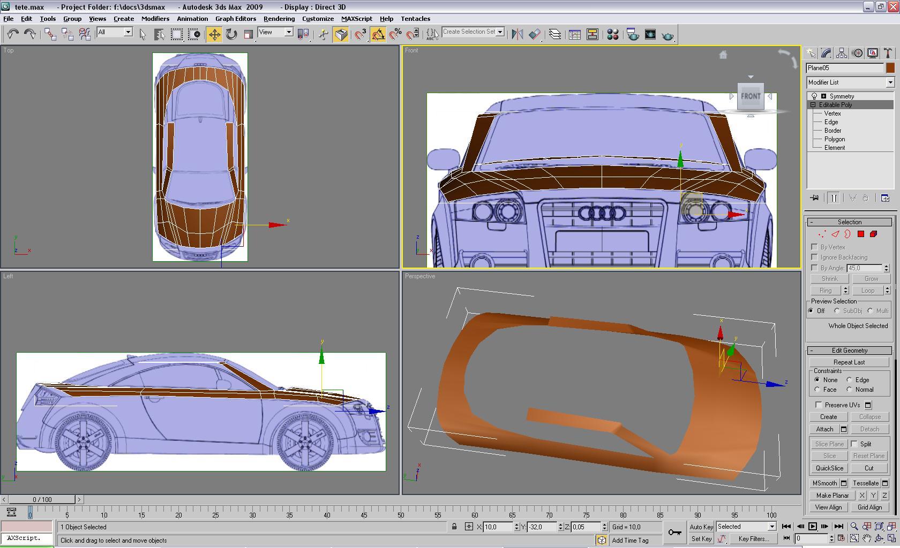Open the Curve Editor
This screenshot has height=548, width=900.
tap(575, 34)
